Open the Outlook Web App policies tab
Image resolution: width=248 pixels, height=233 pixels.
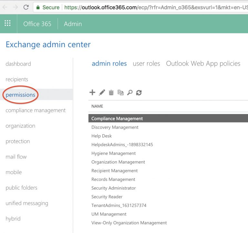coord(203,64)
